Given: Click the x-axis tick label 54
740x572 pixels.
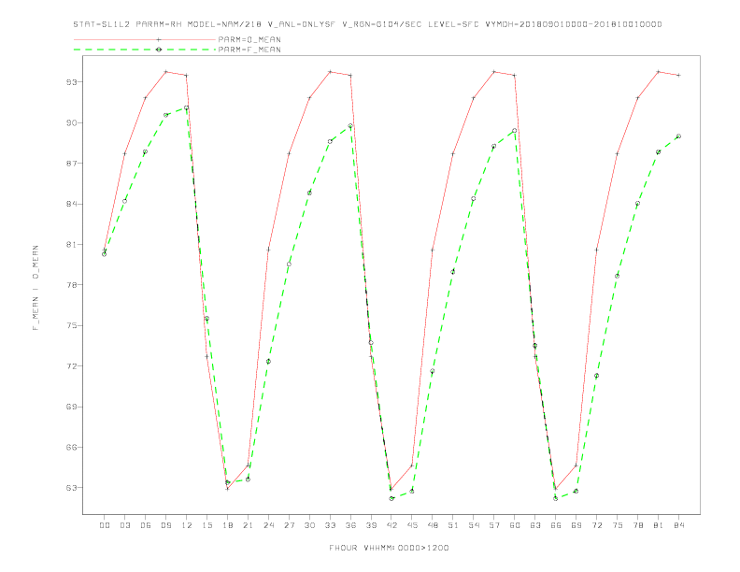Looking at the screenshot, I should (474, 525).
